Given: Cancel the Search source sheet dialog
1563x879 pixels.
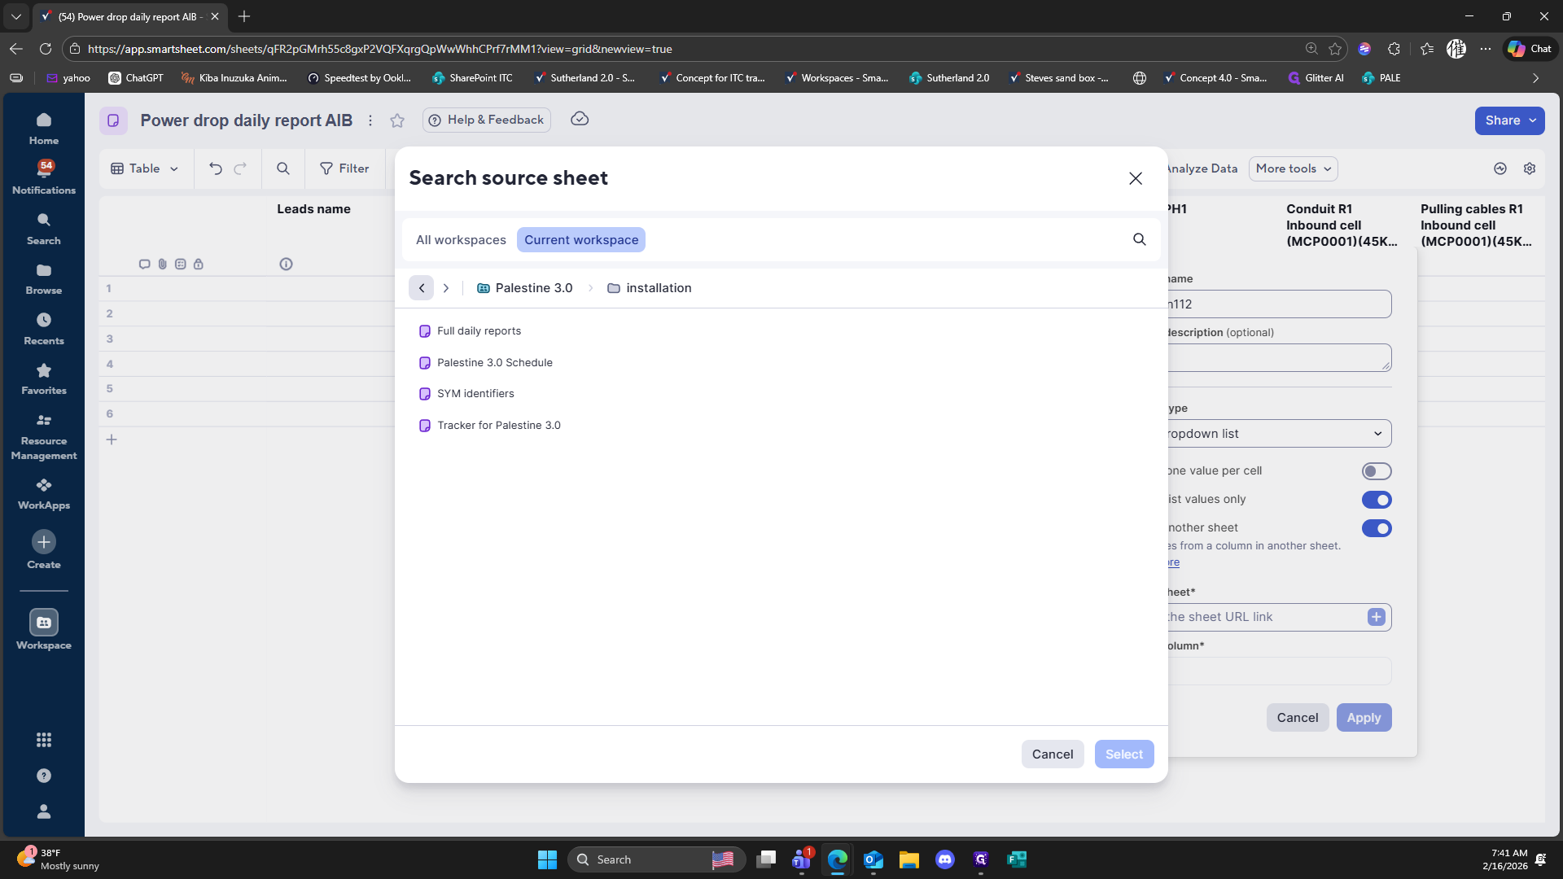Looking at the screenshot, I should [x=1052, y=754].
